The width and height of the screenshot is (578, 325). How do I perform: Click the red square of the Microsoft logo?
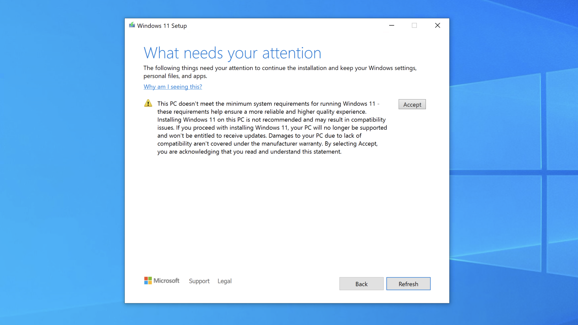pos(146,278)
